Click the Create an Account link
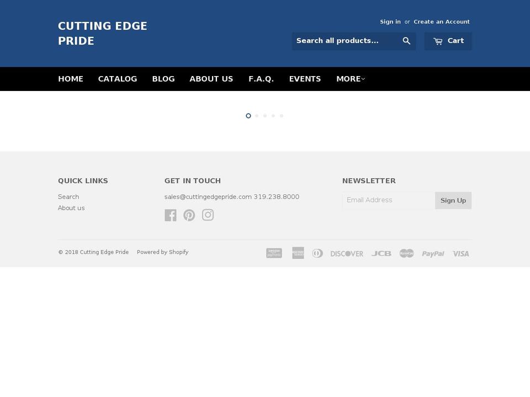Image resolution: width=530 pixels, height=397 pixels. tap(442, 22)
